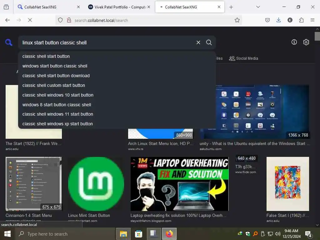Submit search with magnifier button
The image size is (320, 240).
pos(209,42)
